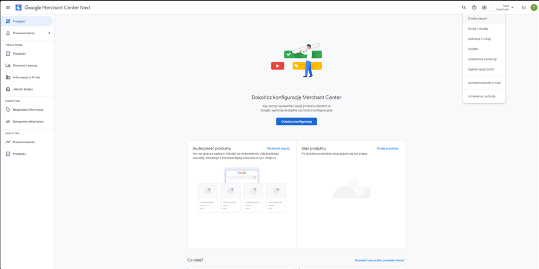This screenshot has width=539, height=269.
Task: Click the Podsumowanie trend line icon
Action: (8, 142)
